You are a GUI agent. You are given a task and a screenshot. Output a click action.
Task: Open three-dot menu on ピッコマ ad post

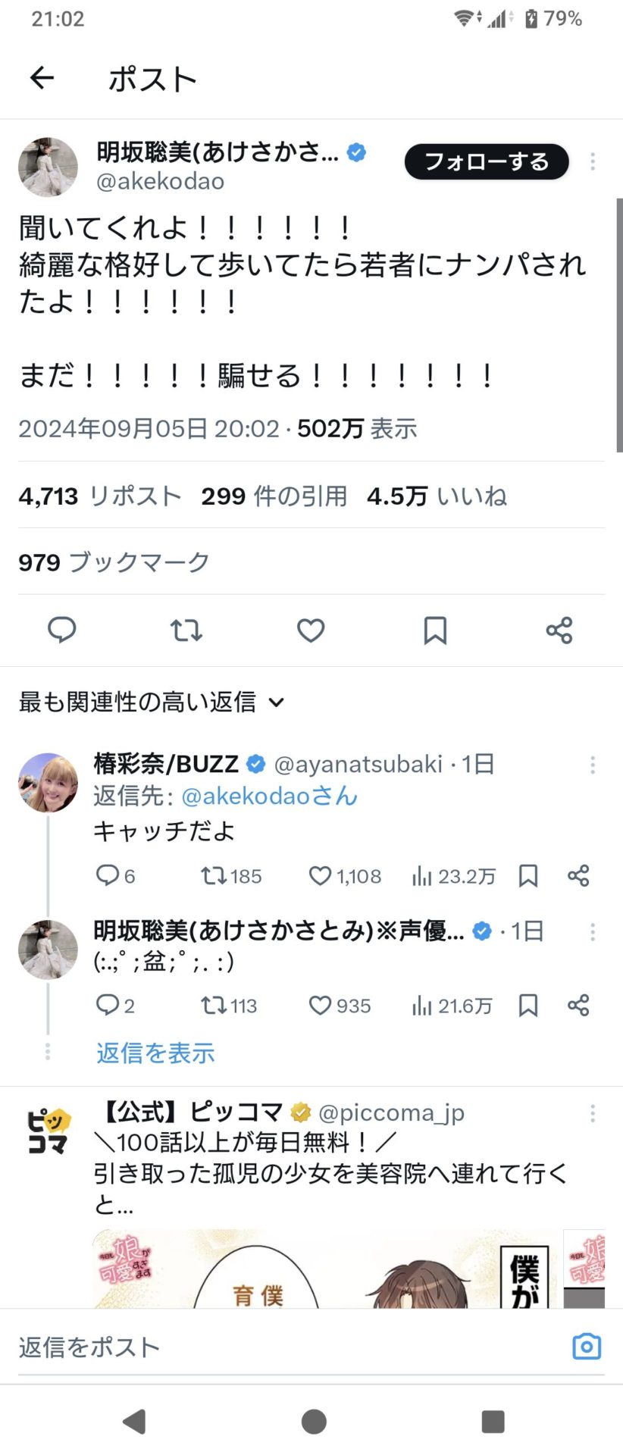(x=593, y=1113)
